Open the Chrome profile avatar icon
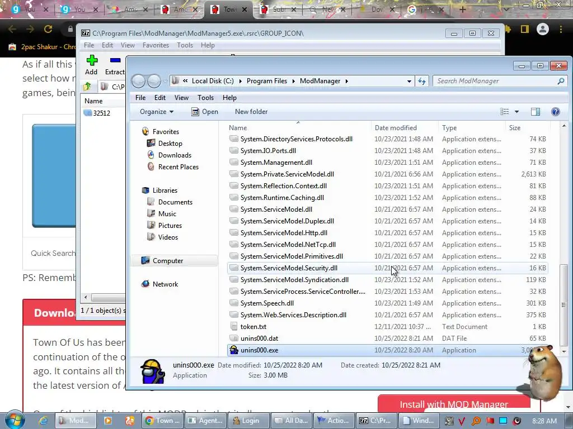 542,29
